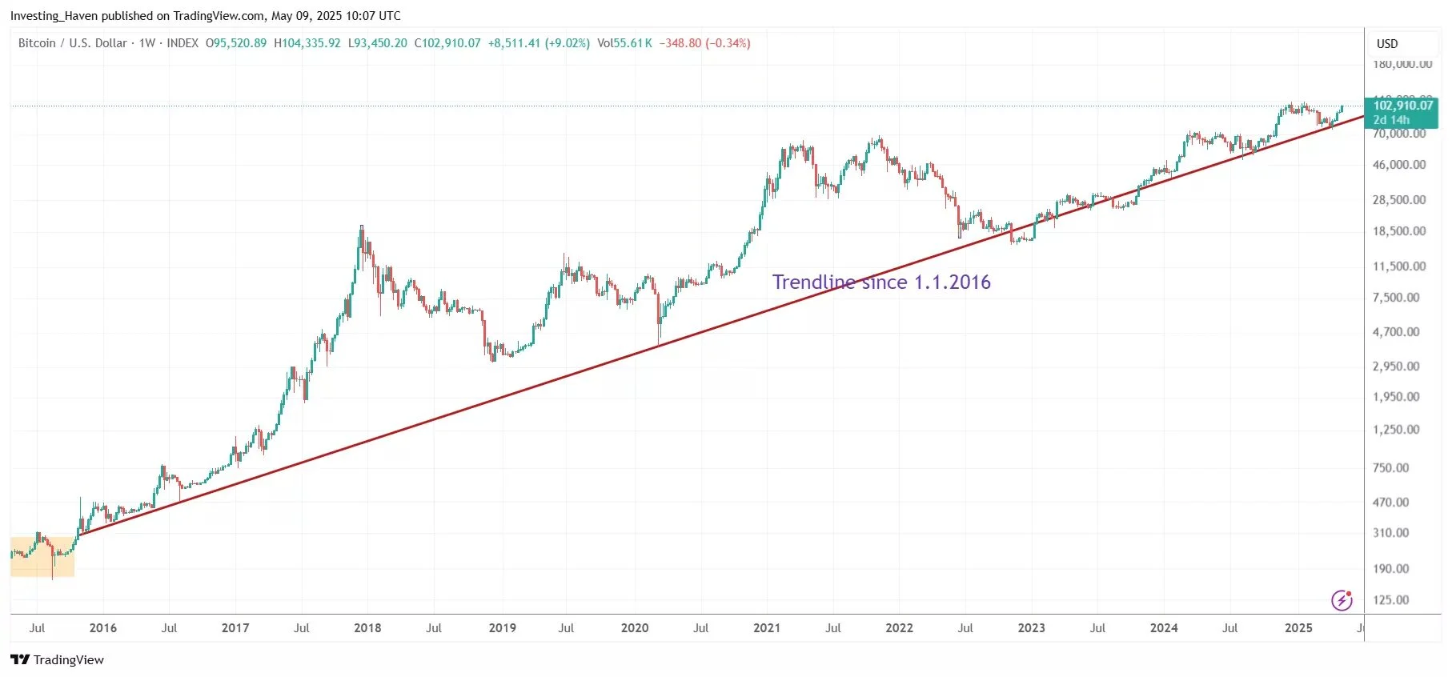This screenshot has height=677, width=1452.
Task: Click the 2021 label on time axis
Action: click(767, 628)
